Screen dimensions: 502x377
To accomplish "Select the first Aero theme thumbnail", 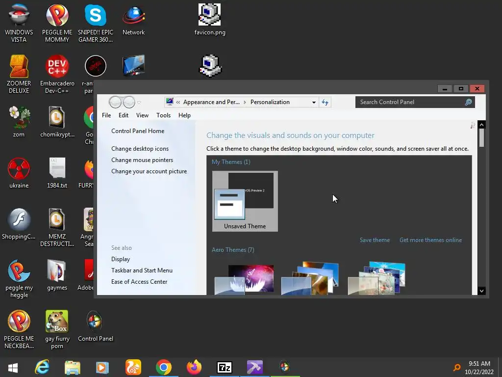I will coord(245,279).
